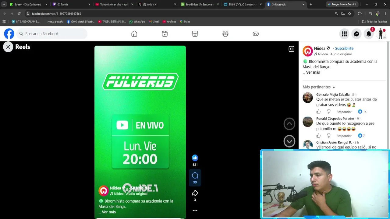
Task: Open the browser extensions puzzle icon
Action: (x=360, y=14)
